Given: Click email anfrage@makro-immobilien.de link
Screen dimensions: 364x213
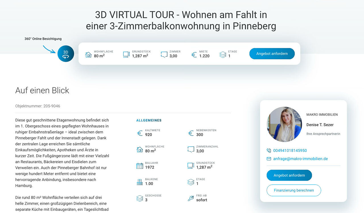Looking at the screenshot, I should click(301, 159).
